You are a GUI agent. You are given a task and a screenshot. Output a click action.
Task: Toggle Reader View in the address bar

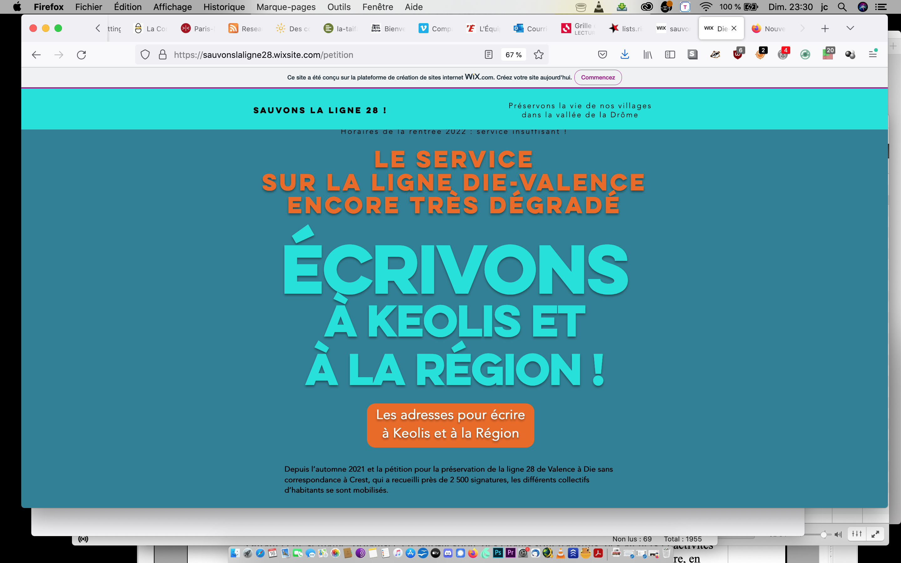coord(488,55)
